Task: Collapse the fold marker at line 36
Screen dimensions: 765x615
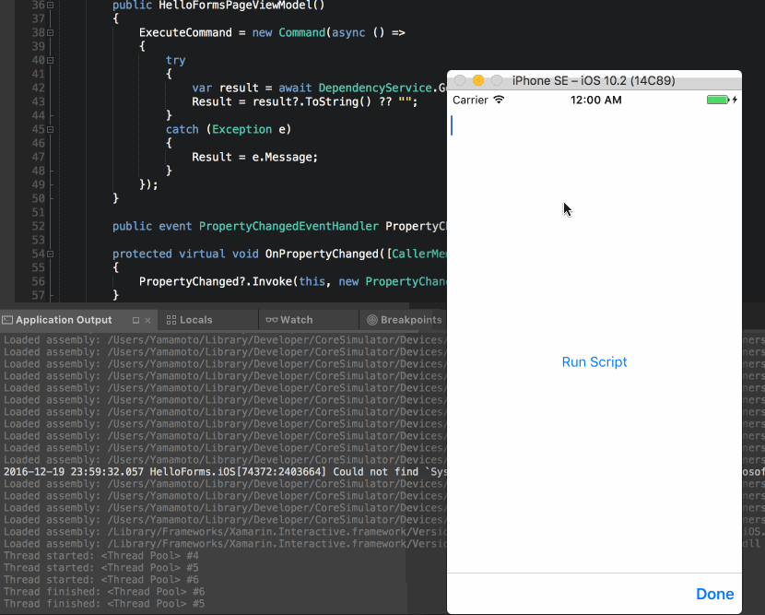Action: pyautogui.click(x=51, y=6)
